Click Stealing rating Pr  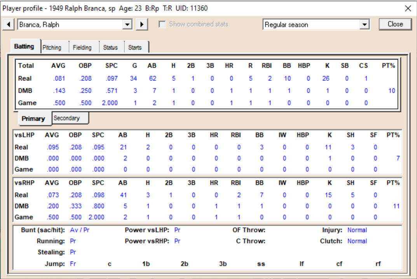(73, 252)
